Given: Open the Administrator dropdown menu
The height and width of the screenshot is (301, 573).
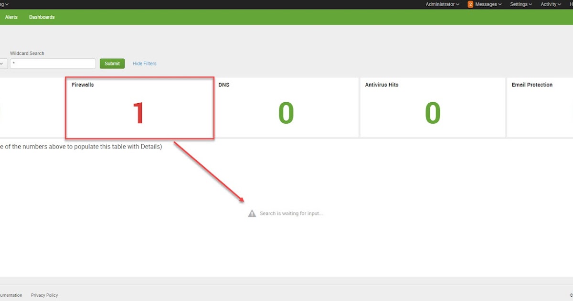Looking at the screenshot, I should tap(442, 4).
